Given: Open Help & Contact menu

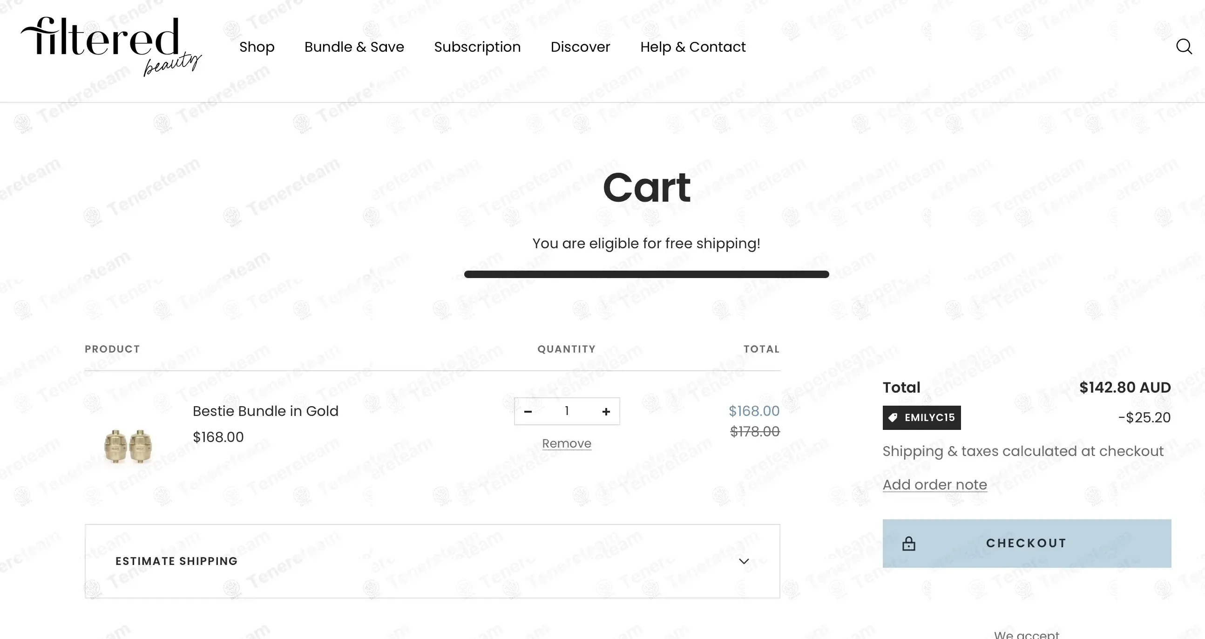Looking at the screenshot, I should (693, 47).
